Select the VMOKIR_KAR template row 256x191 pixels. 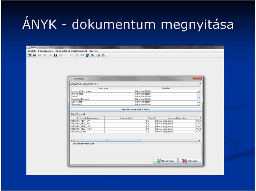tap(136, 132)
